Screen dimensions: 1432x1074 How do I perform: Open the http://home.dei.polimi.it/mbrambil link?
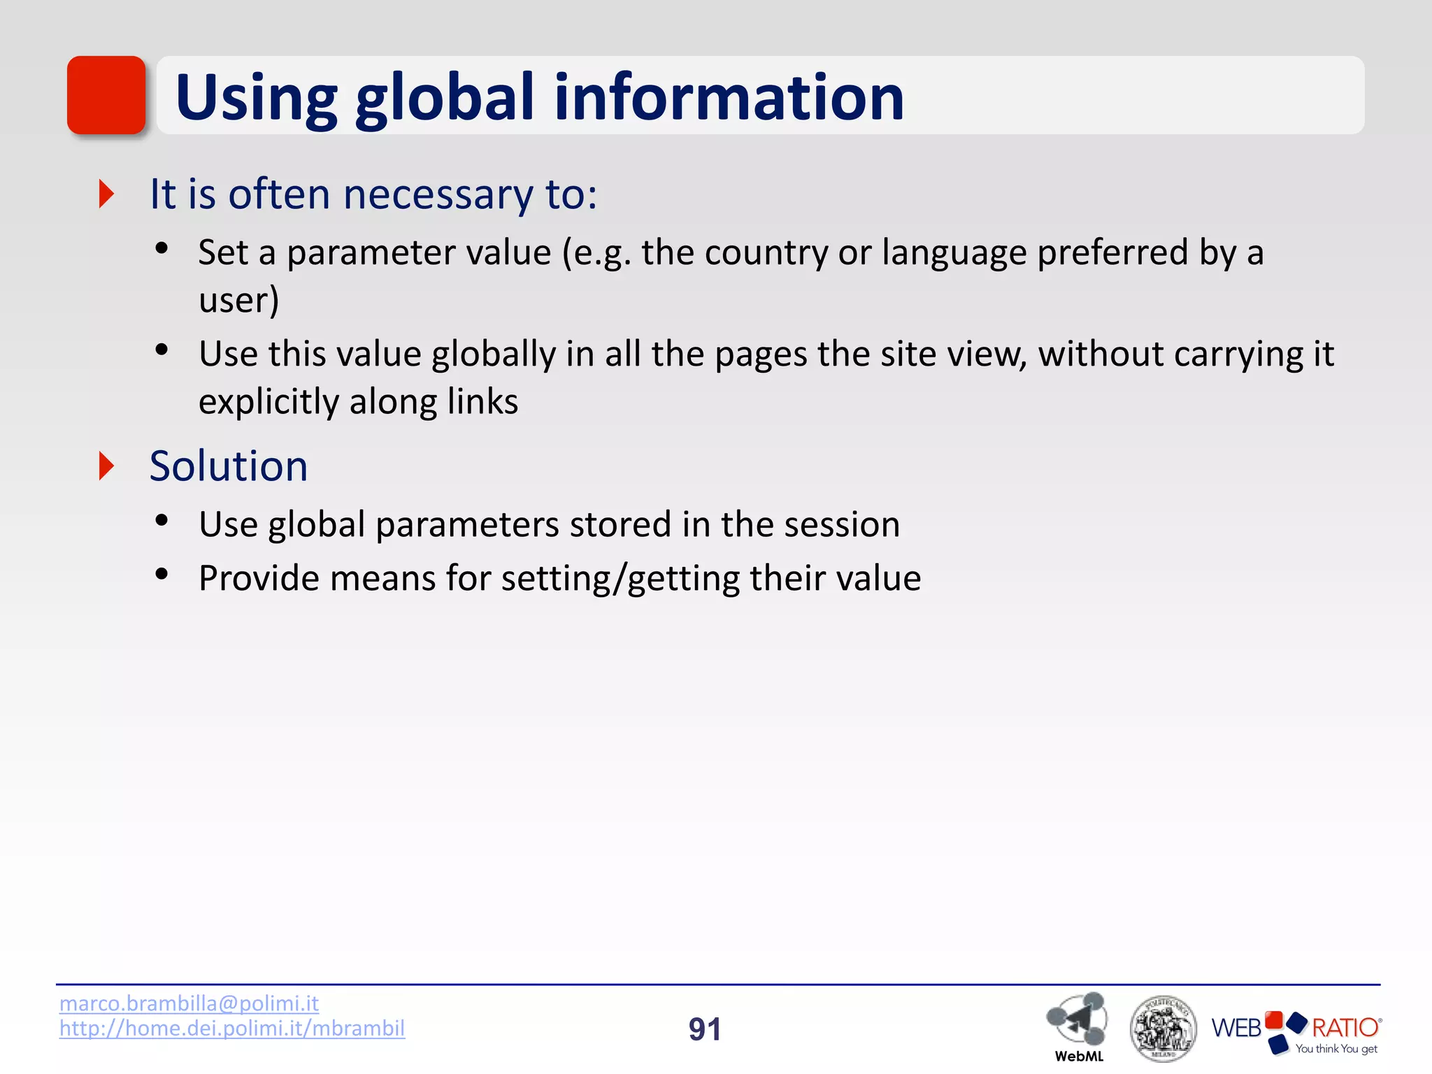click(x=232, y=1028)
